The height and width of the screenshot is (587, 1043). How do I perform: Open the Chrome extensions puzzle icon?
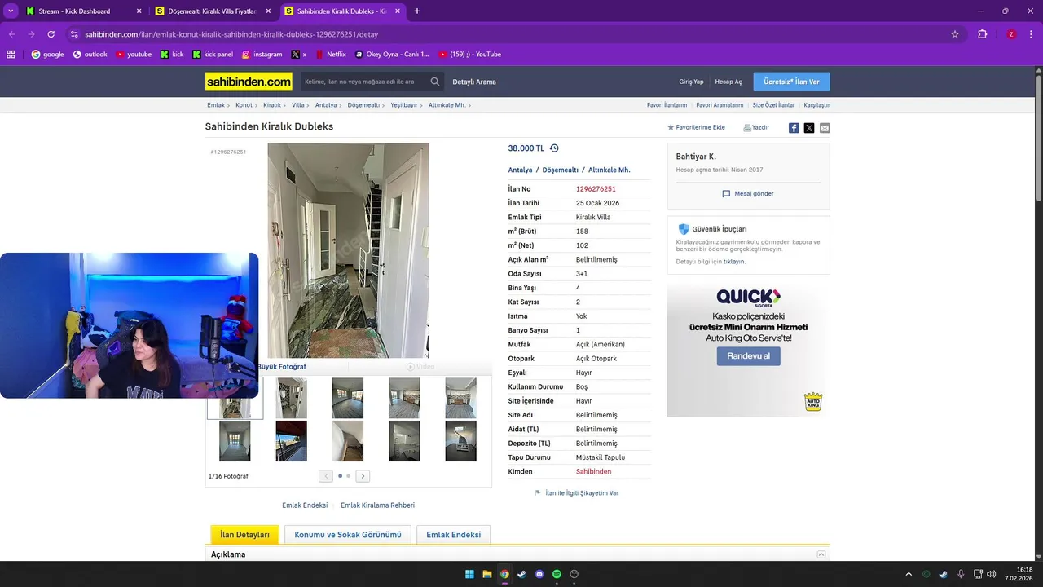point(982,34)
